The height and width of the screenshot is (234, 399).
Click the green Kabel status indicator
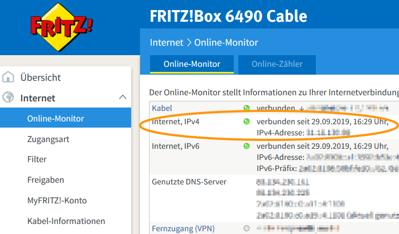[x=247, y=108]
